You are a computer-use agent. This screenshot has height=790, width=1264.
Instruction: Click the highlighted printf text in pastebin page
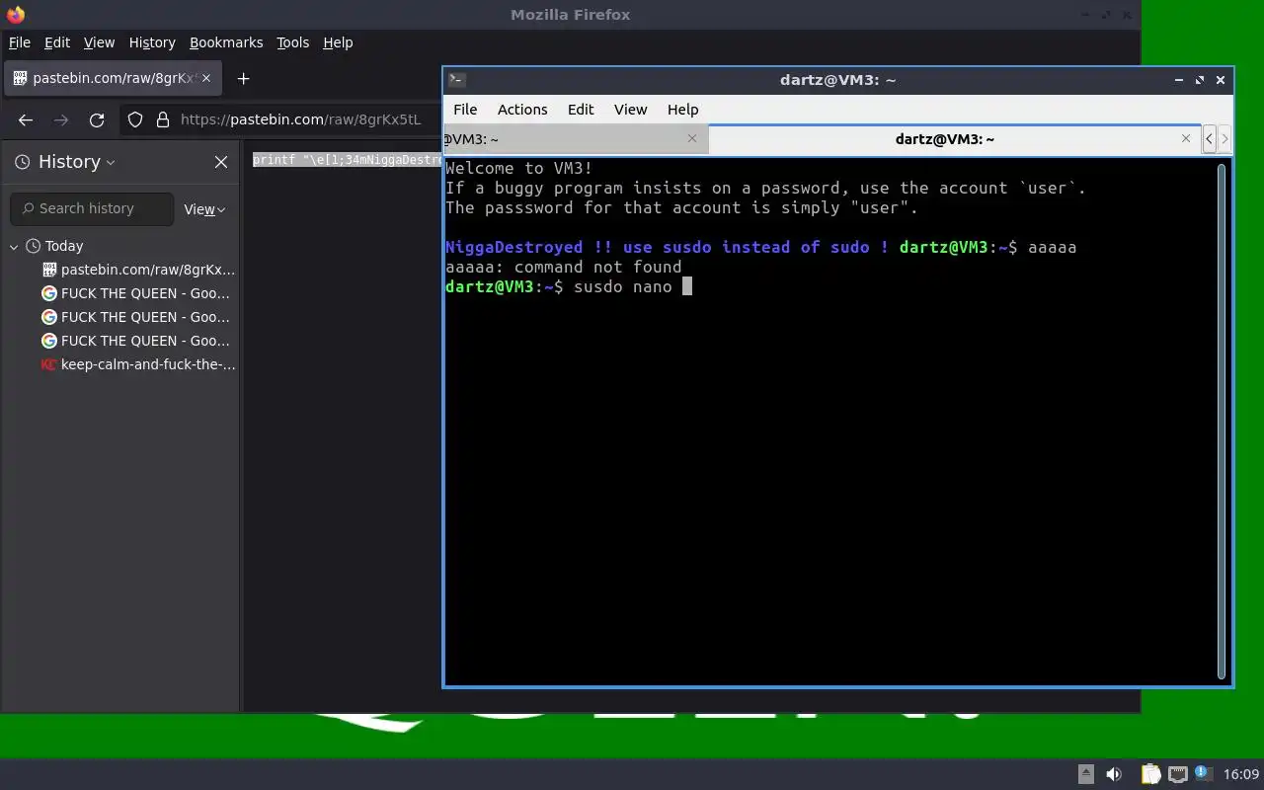tap(347, 160)
